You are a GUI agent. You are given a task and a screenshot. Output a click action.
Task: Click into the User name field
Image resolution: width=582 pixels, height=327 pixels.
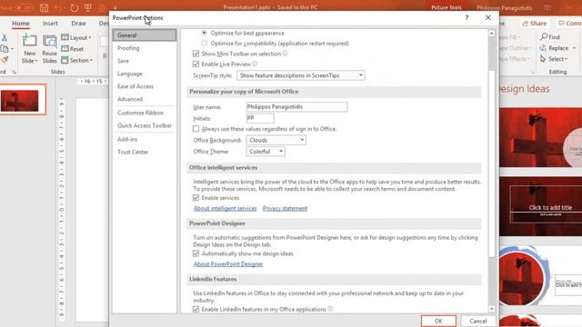tap(296, 107)
